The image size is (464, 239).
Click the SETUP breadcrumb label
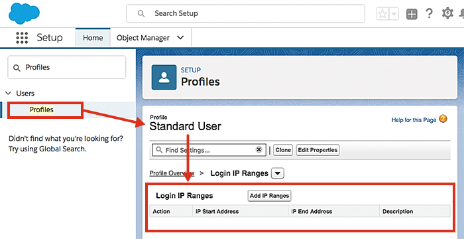click(191, 70)
